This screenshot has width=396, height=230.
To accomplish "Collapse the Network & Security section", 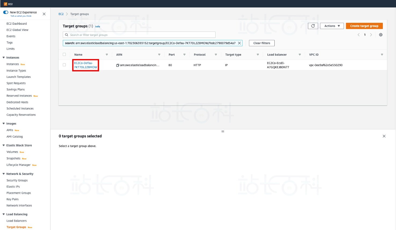I will [x=3, y=174].
